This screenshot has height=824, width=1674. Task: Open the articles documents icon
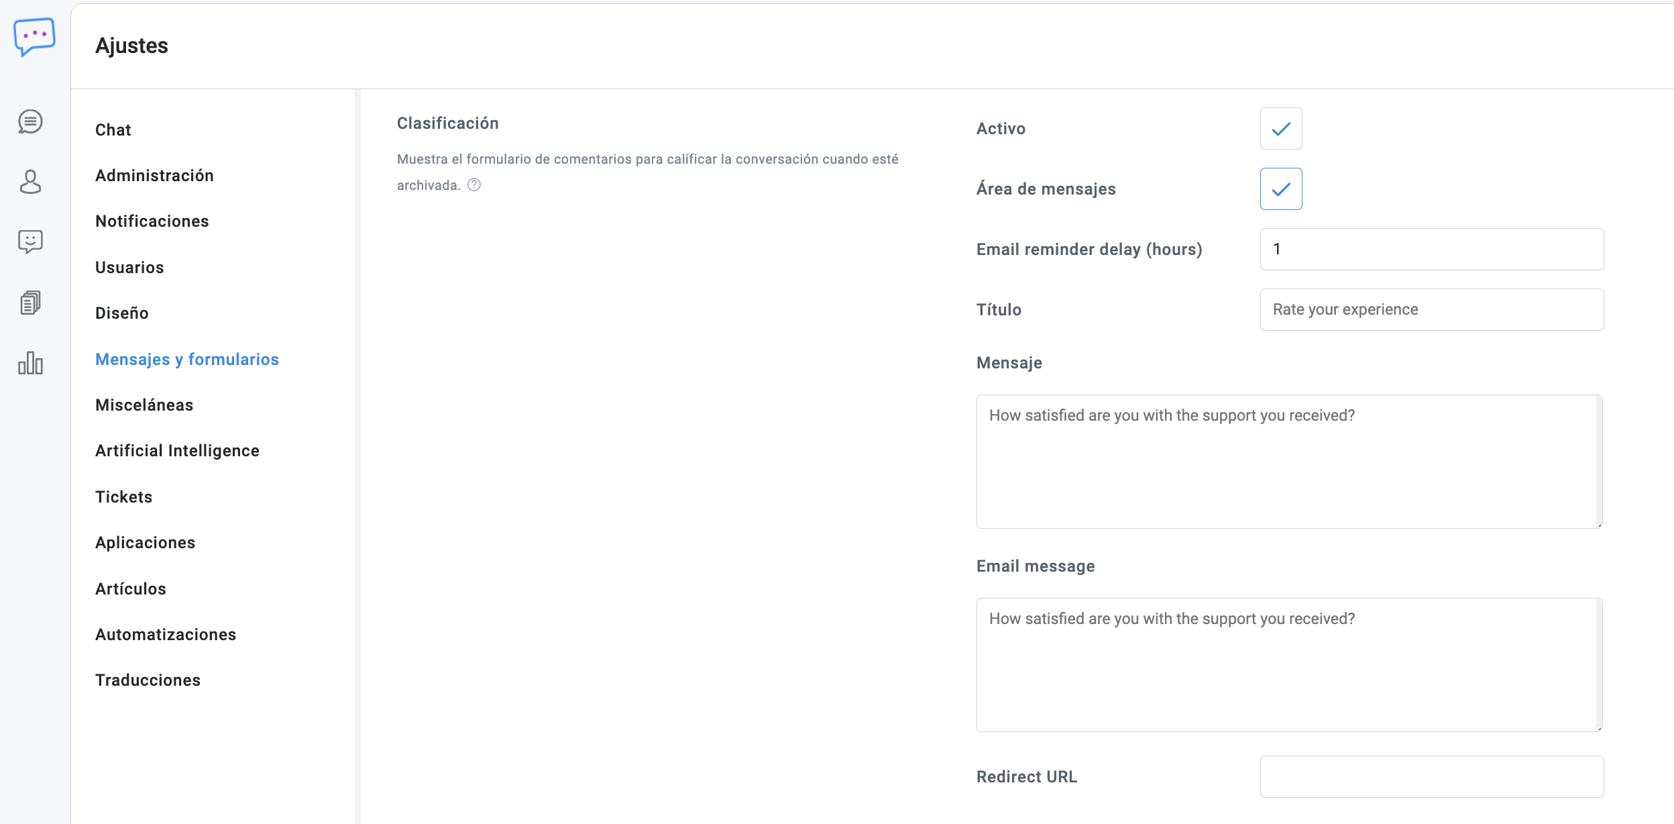(x=30, y=303)
